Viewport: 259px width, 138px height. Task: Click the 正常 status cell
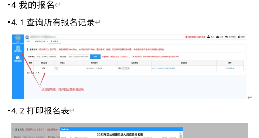coord(44,68)
